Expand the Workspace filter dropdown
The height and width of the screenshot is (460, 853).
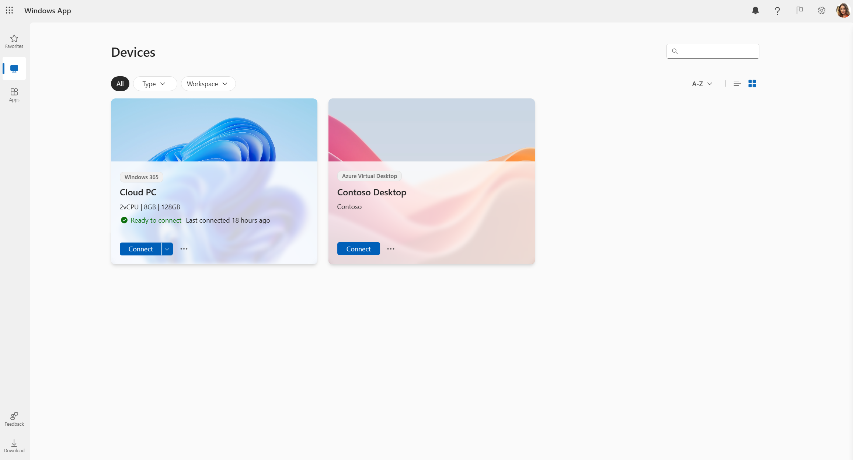coord(207,83)
